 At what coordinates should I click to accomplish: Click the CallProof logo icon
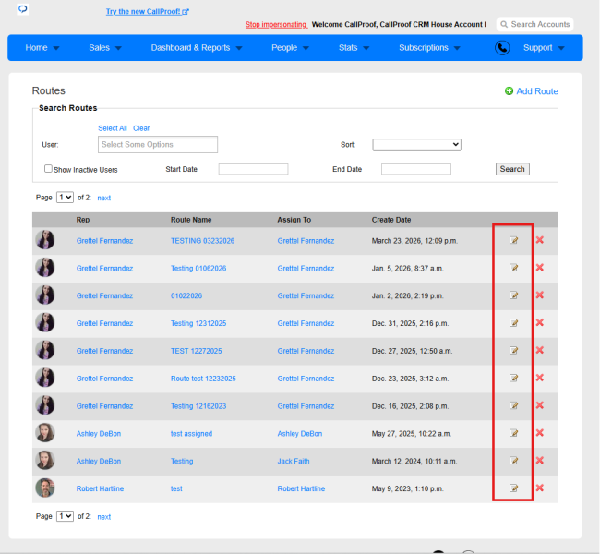pyautogui.click(x=23, y=9)
